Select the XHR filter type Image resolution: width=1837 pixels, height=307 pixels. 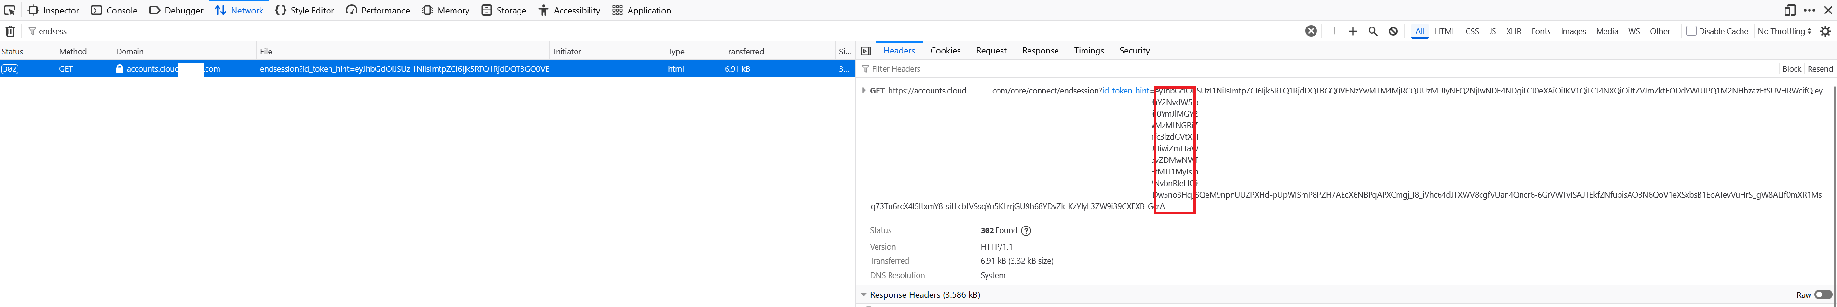pos(1513,31)
